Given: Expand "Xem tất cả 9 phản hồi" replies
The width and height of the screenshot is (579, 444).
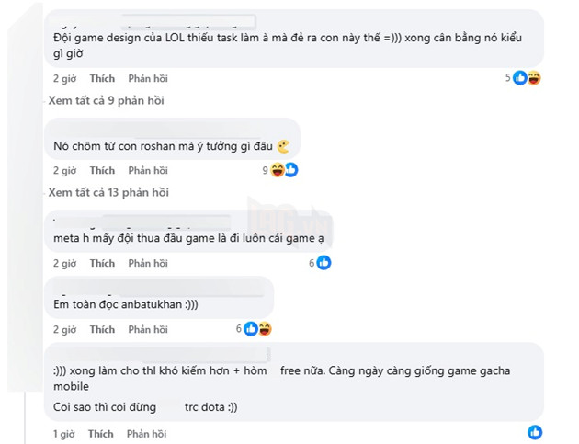Looking at the screenshot, I should (106, 100).
